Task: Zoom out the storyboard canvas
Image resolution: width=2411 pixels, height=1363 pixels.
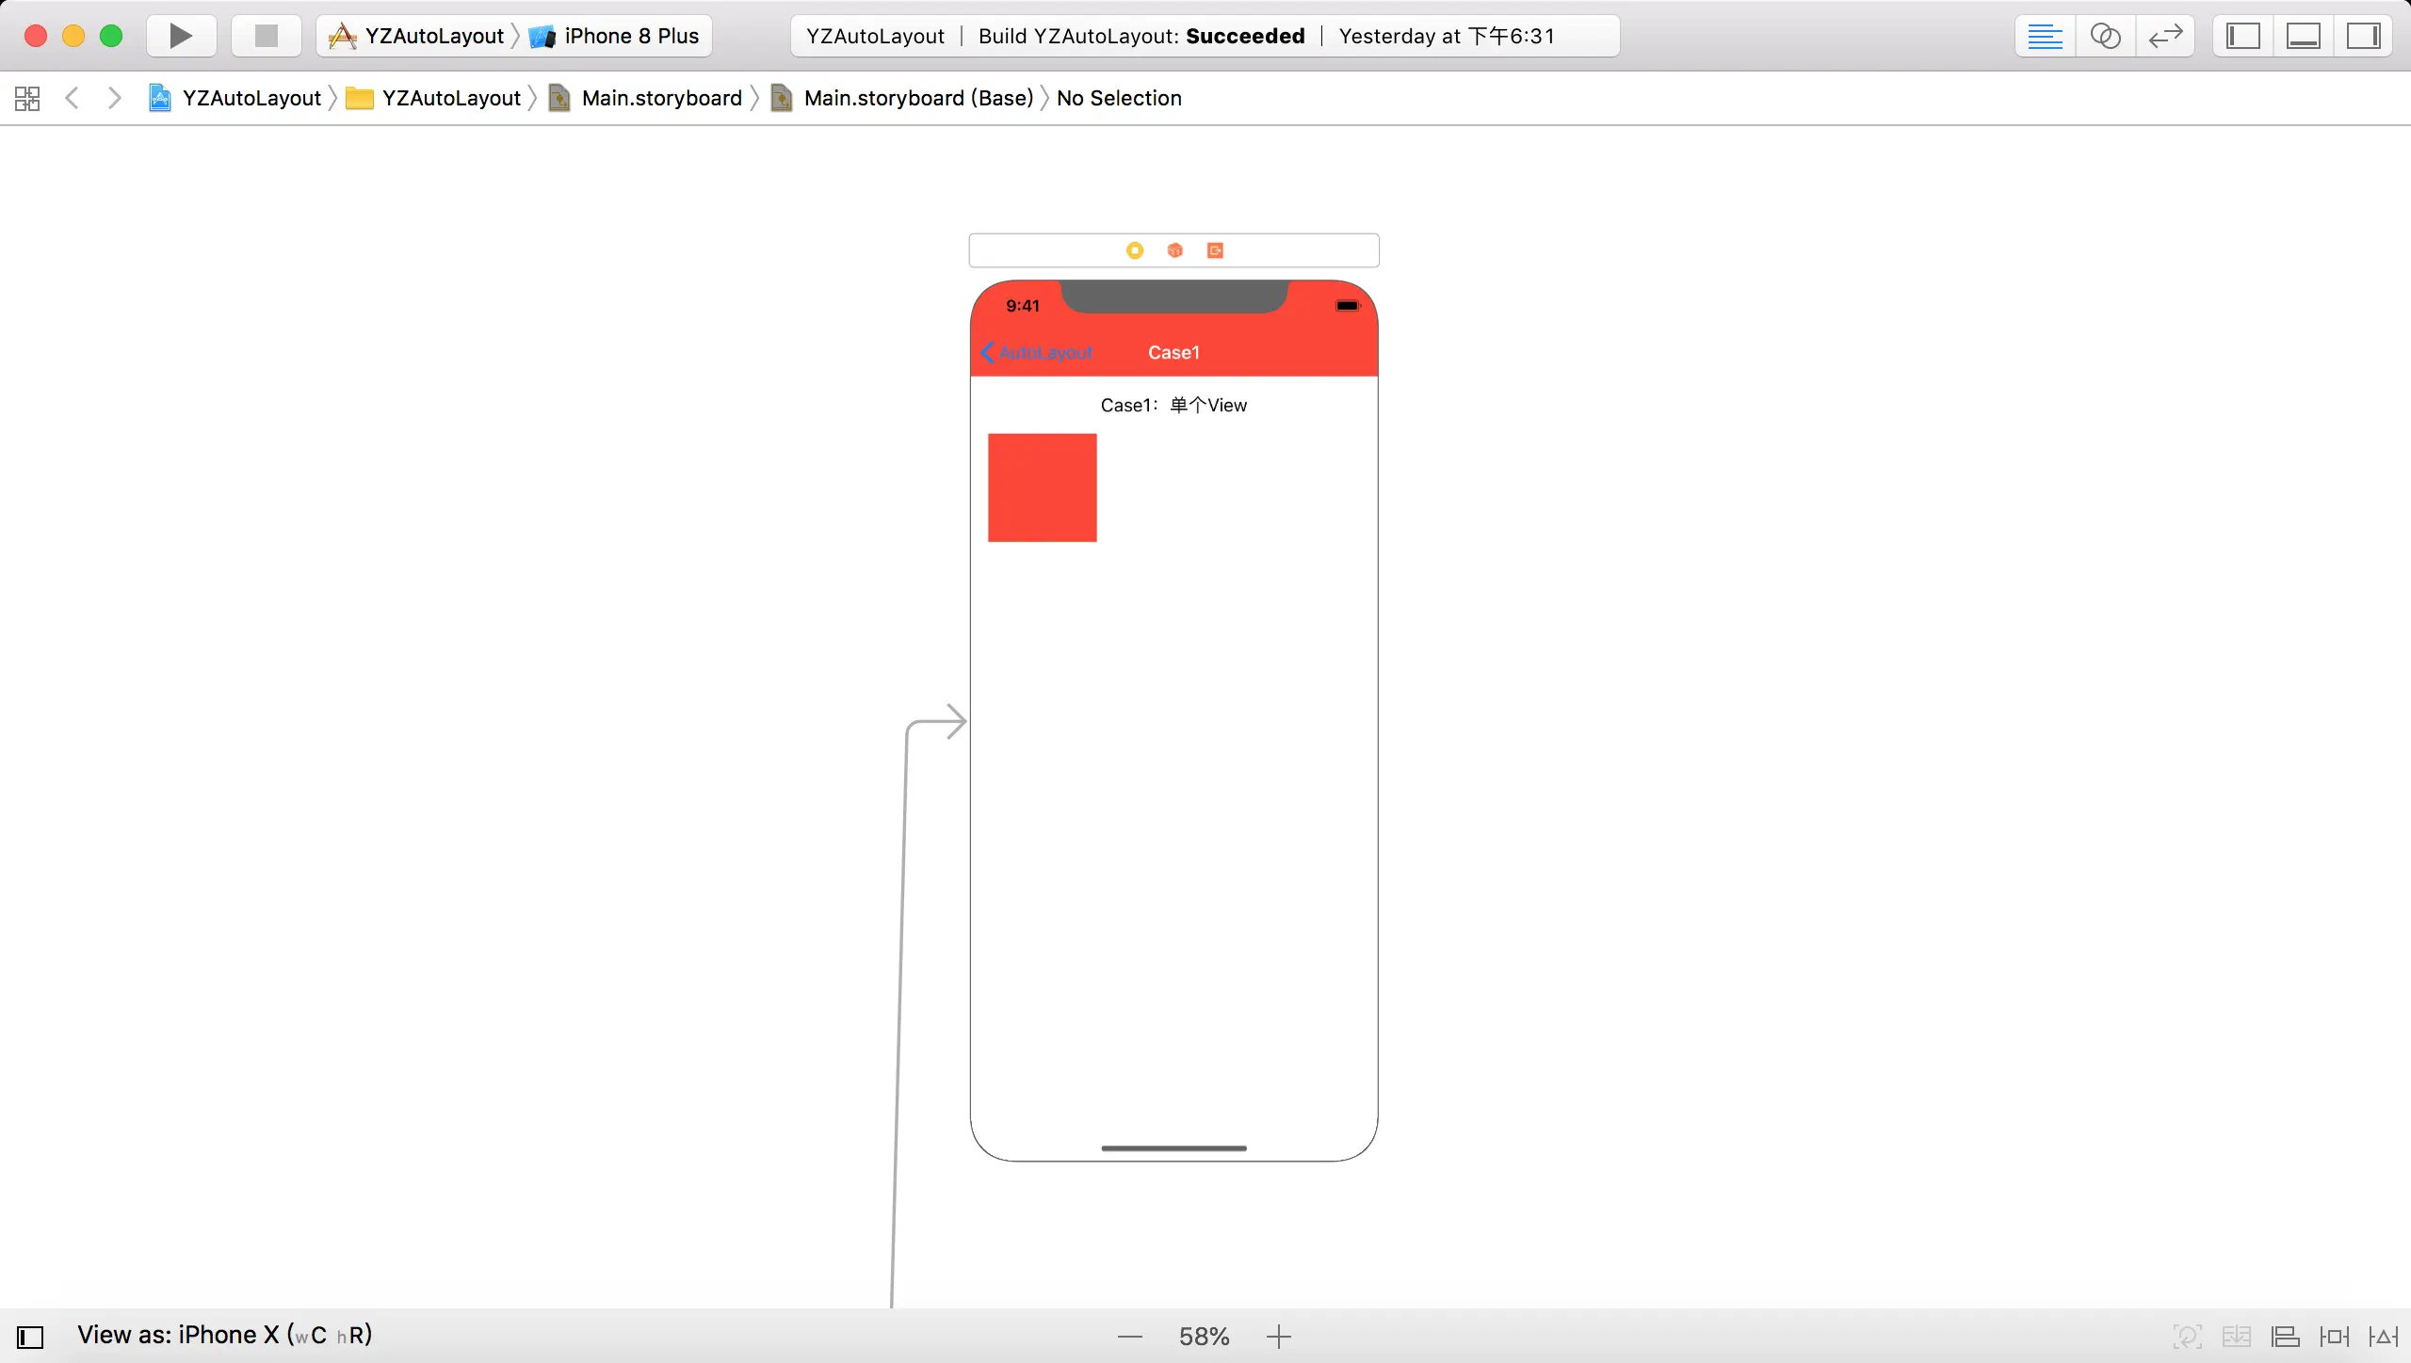Action: [x=1130, y=1337]
